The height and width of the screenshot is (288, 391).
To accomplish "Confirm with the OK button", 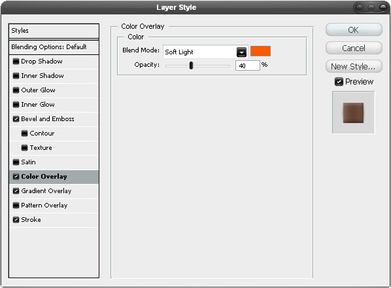I will [354, 29].
